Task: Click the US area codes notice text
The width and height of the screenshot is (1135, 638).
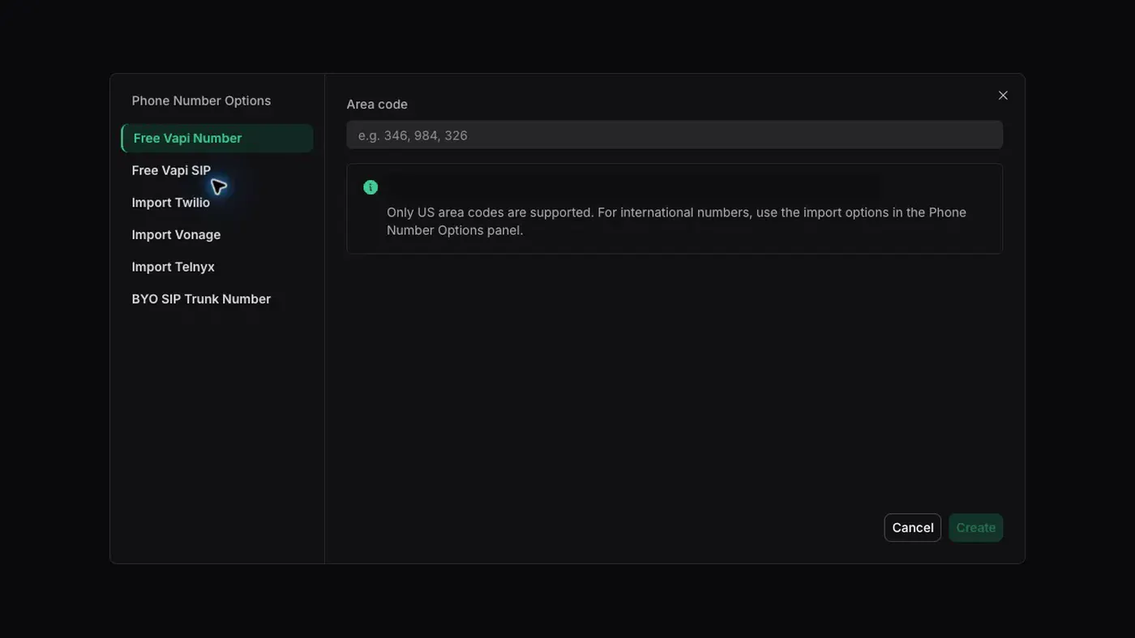Action: pos(676,221)
